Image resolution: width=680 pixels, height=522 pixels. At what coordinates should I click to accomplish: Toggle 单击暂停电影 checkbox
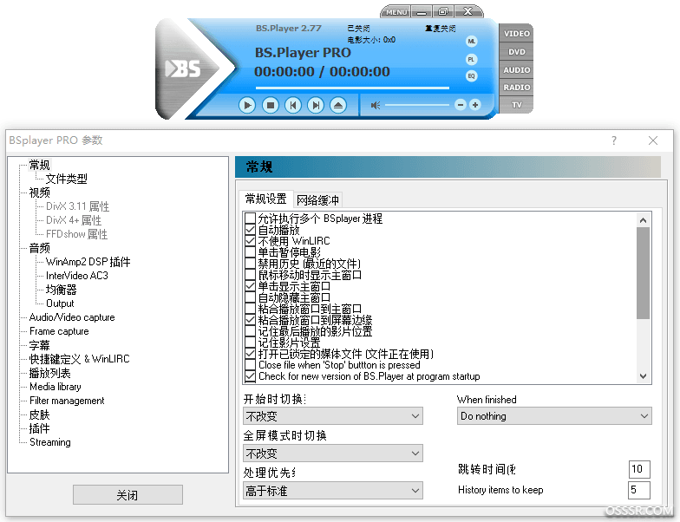coord(250,251)
